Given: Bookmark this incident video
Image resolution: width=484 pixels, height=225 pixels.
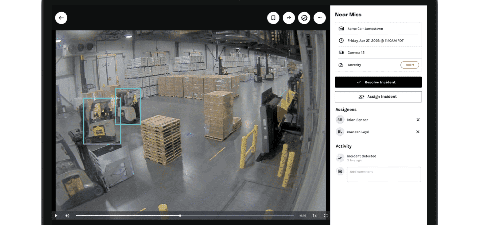Looking at the screenshot, I should pyautogui.click(x=273, y=18).
